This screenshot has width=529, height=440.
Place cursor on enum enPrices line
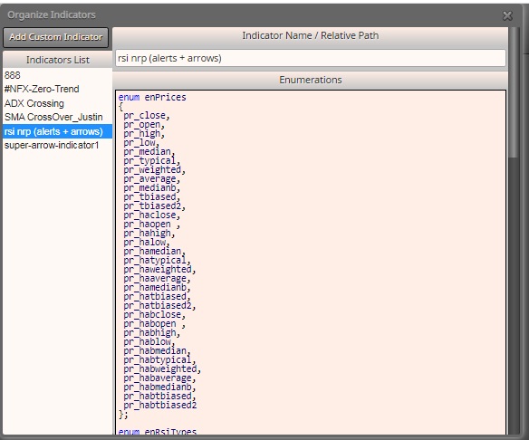(x=152, y=98)
